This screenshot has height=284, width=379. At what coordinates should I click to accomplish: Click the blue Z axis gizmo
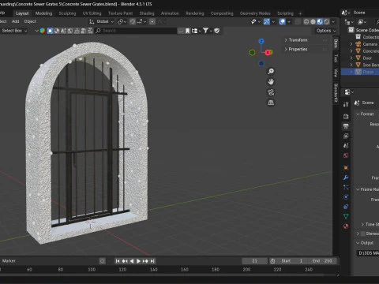point(261,41)
